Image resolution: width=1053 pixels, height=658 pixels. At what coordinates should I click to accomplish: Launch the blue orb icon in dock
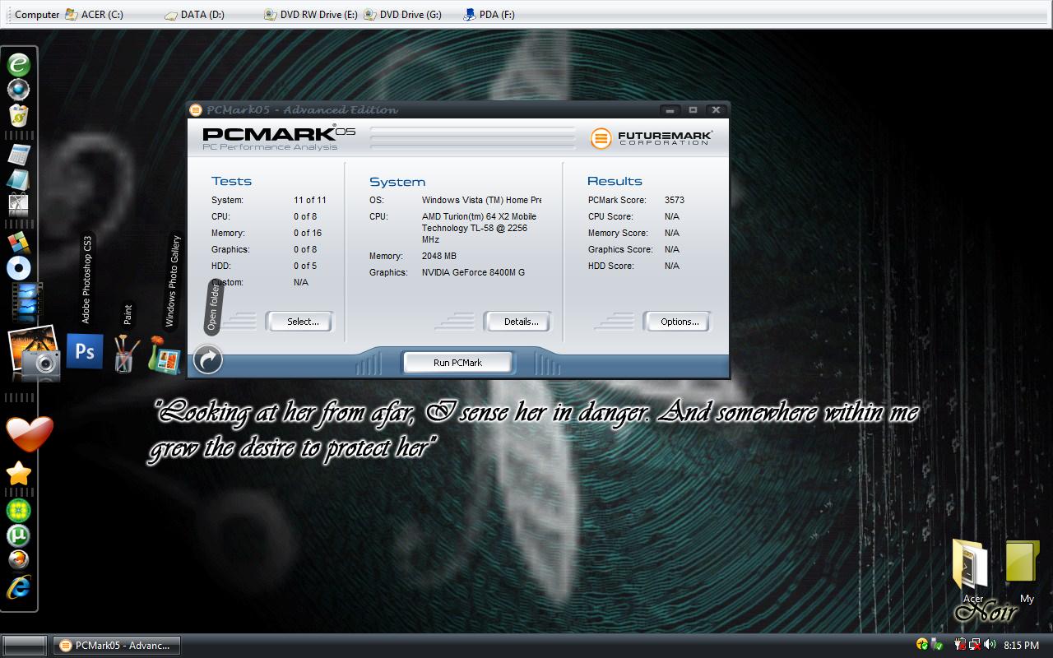click(18, 89)
